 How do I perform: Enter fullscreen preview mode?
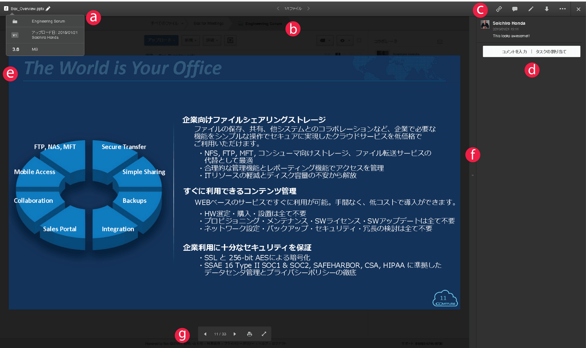pos(264,334)
